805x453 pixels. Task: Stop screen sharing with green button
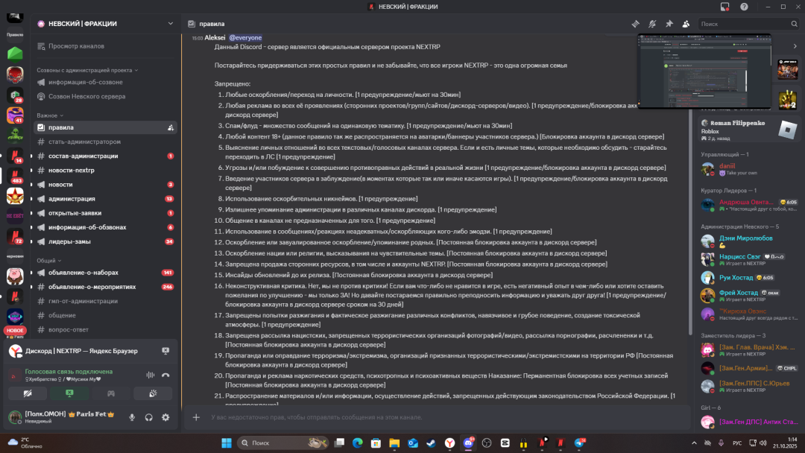(69, 393)
